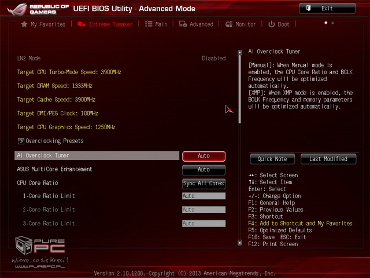This screenshot has width=370, height=278.
Task: Open Ai Overclock Tuner Auto dropdown
Action: click(203, 156)
